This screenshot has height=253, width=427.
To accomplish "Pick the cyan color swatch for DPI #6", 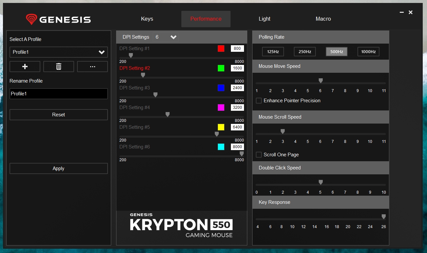I will (221, 147).
